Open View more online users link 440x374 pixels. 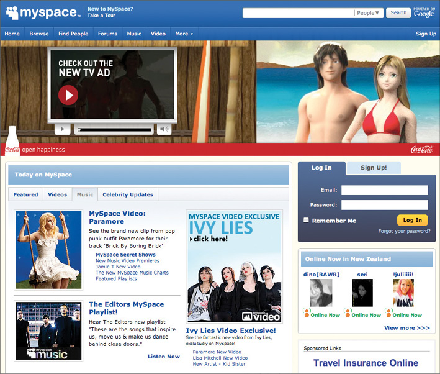pos(407,328)
